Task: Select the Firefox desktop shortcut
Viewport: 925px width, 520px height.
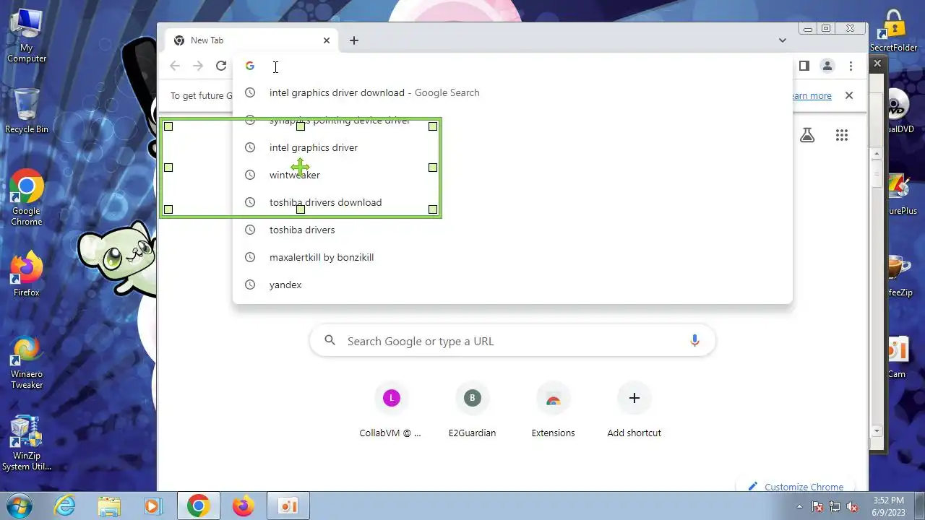Action: (27, 274)
